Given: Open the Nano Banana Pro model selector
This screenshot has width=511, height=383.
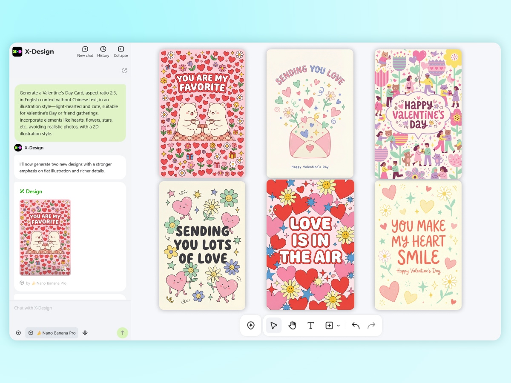Looking at the screenshot, I should (52, 333).
